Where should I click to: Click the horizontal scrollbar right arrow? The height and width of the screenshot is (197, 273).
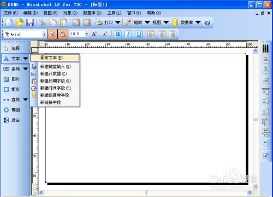pos(250,192)
